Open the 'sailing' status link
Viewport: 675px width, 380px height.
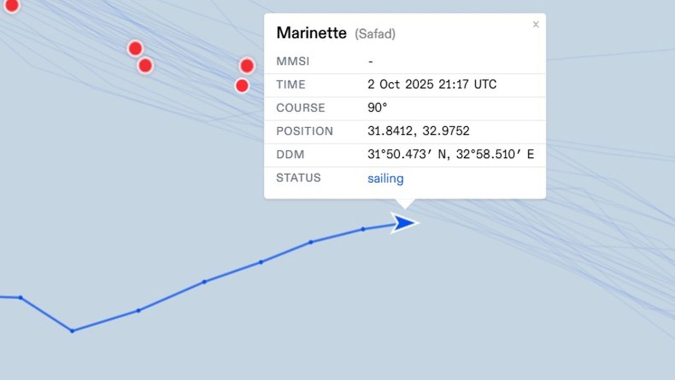[385, 178]
